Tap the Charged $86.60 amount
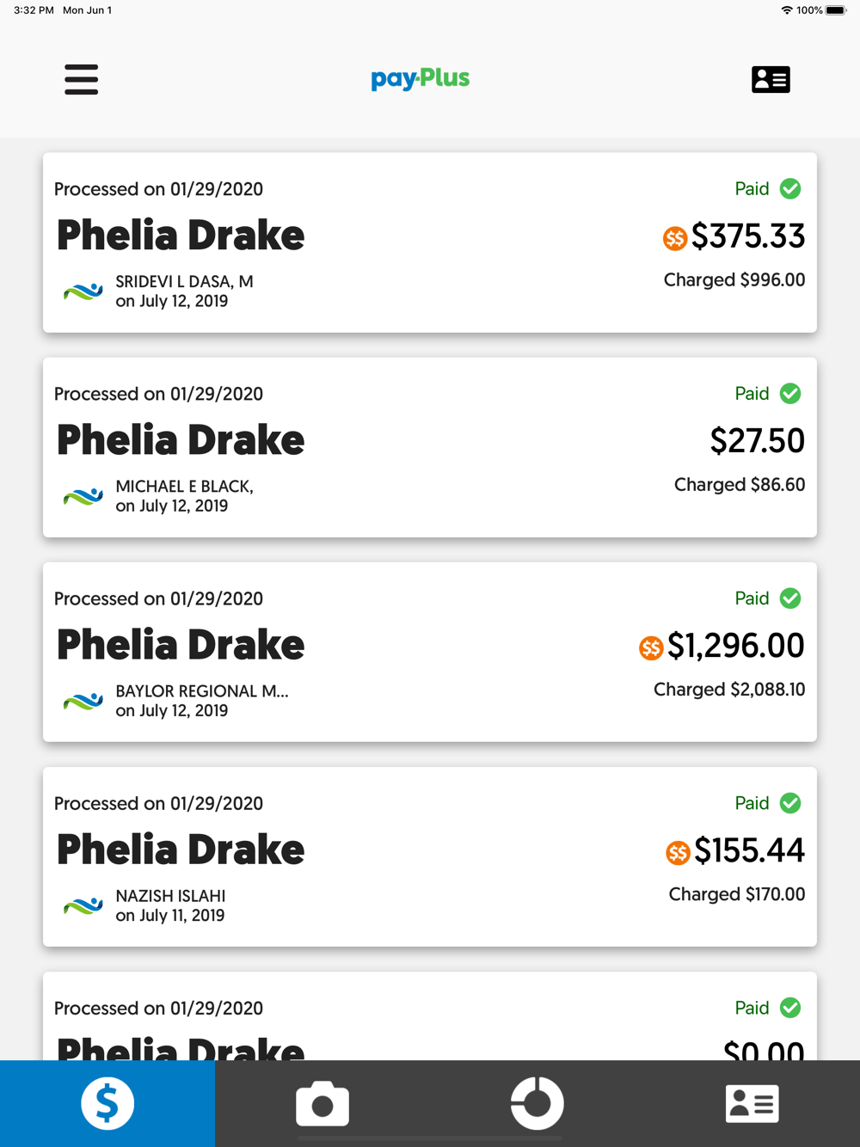The height and width of the screenshot is (1147, 860). (x=740, y=485)
